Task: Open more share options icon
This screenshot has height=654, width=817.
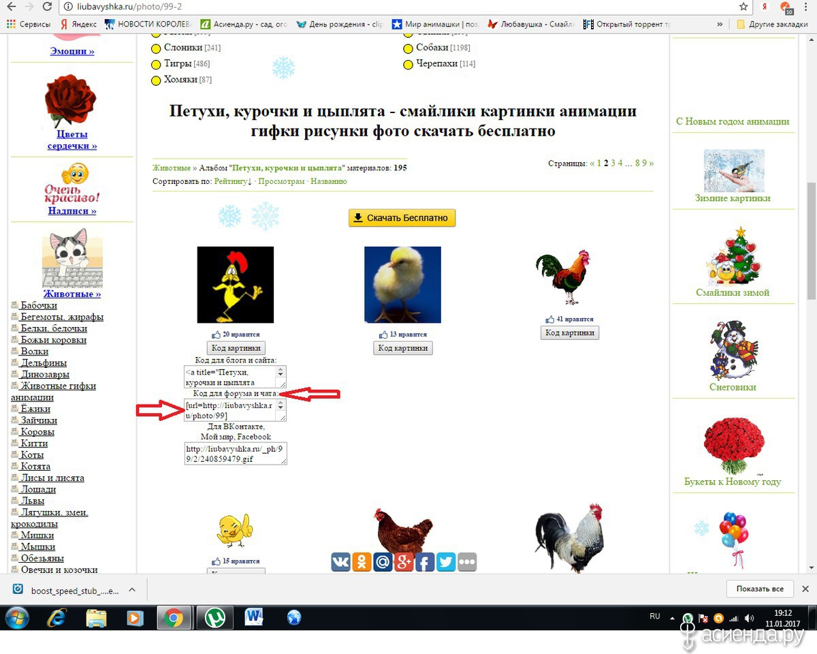Action: (x=467, y=562)
